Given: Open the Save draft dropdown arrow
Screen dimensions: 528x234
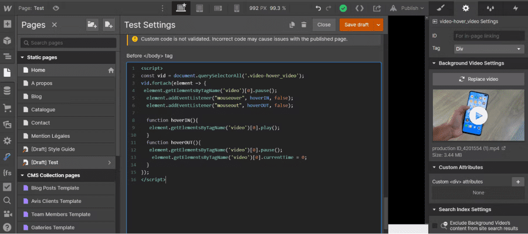Looking at the screenshot, I should coord(378,25).
